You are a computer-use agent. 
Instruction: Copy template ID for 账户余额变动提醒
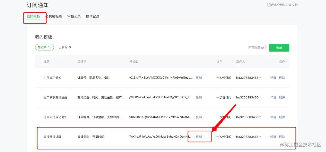pyautogui.click(x=199, y=97)
